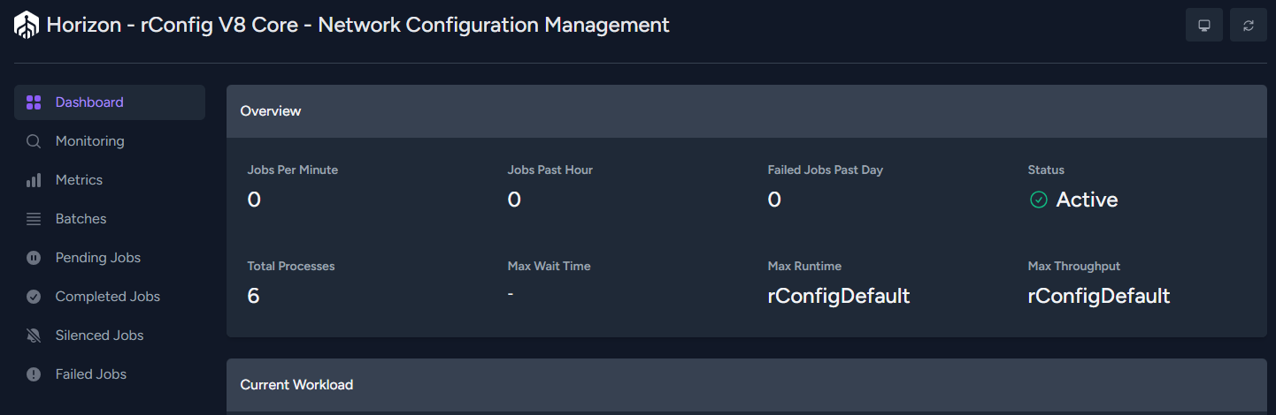1276x415 pixels.
Task: Click the Metrics bar chart icon
Action: (x=34, y=180)
